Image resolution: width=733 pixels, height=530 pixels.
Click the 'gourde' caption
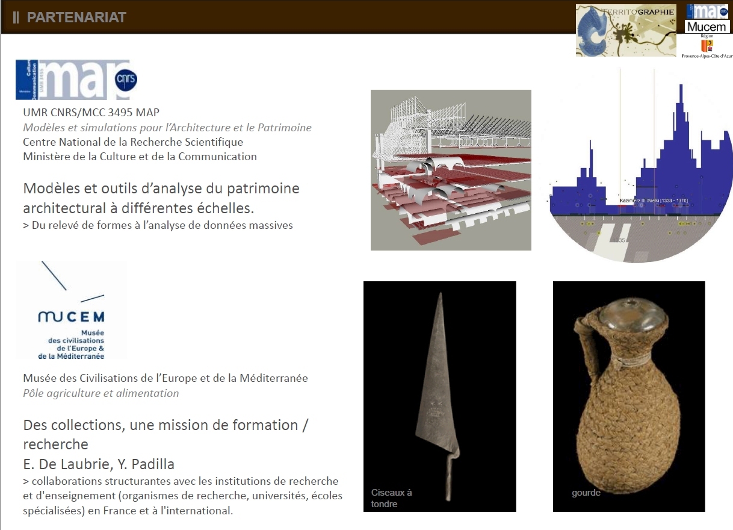[x=586, y=493]
